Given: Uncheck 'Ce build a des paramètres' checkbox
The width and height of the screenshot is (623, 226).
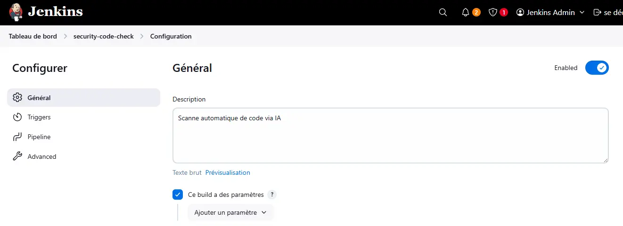Looking at the screenshot, I should (178, 195).
